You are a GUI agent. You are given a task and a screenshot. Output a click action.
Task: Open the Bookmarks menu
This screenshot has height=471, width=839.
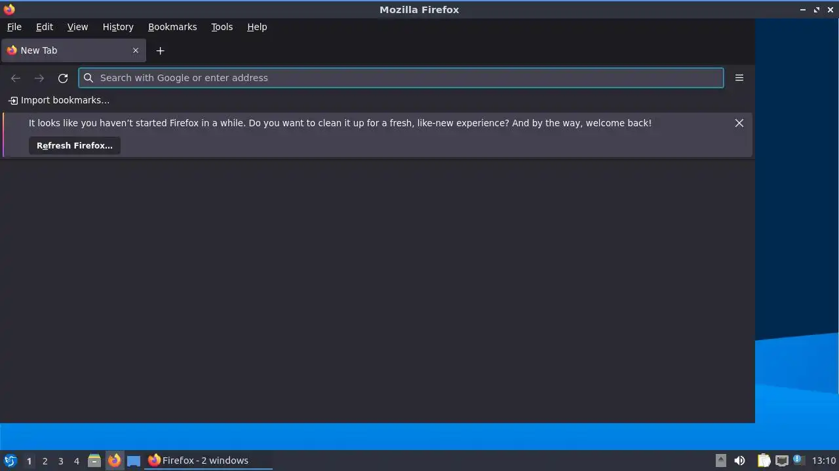[x=172, y=27]
